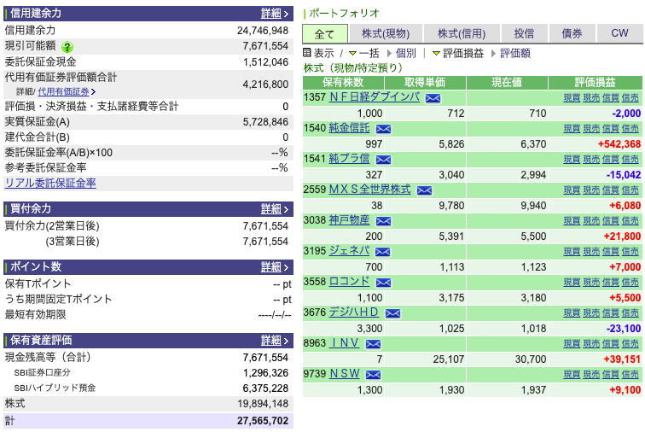The width and height of the screenshot is (645, 432).
Task: Click the mail icon next to NF日経ダブインバ
Action: point(433,98)
